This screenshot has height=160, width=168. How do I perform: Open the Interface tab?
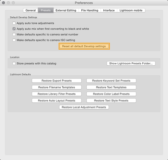109,11
